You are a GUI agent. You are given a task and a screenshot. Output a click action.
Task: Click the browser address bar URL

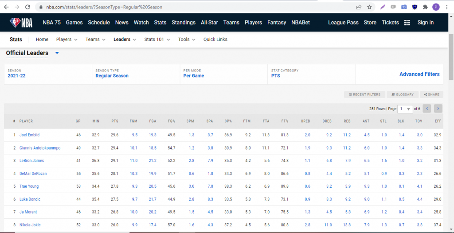pyautogui.click(x=104, y=7)
